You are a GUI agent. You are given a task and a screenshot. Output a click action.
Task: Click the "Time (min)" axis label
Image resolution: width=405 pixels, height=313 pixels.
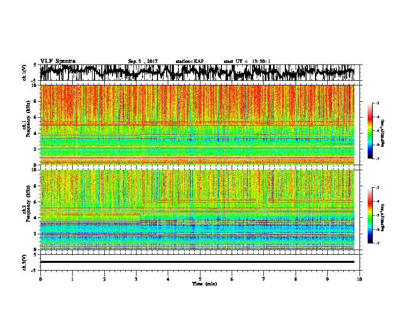[x=205, y=284]
